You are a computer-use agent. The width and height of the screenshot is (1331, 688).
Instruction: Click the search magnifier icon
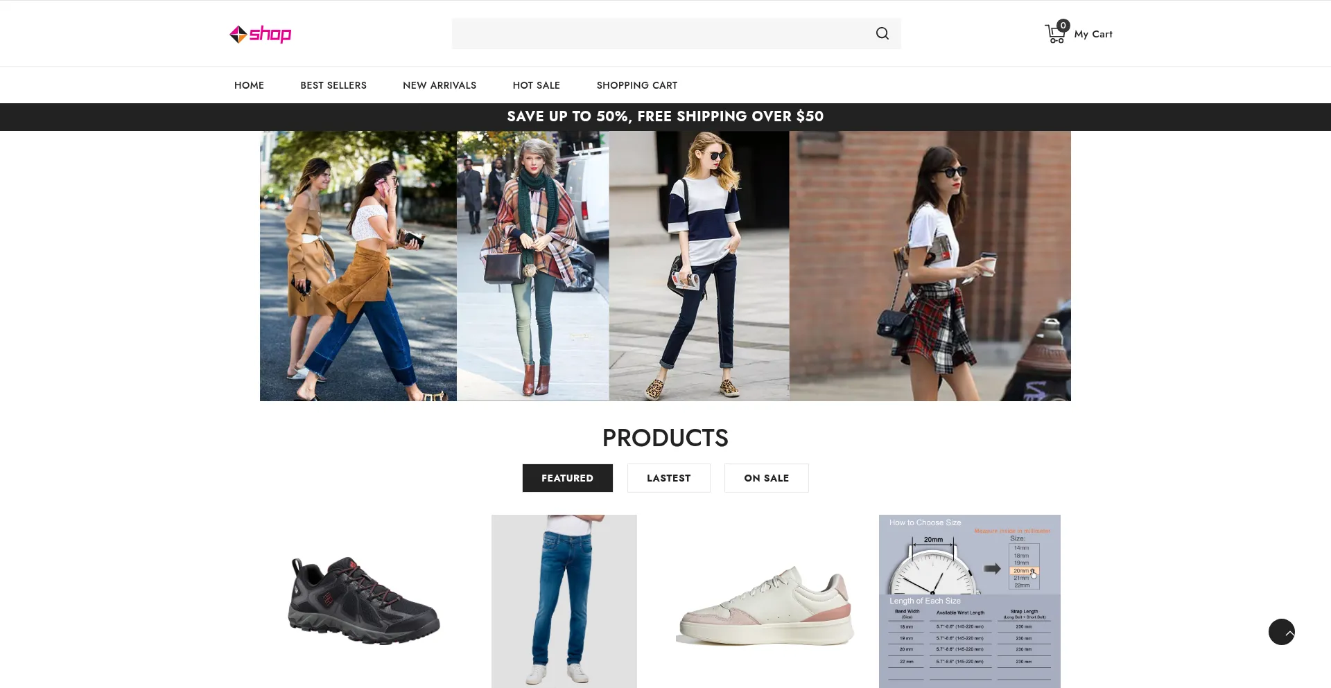point(882,33)
